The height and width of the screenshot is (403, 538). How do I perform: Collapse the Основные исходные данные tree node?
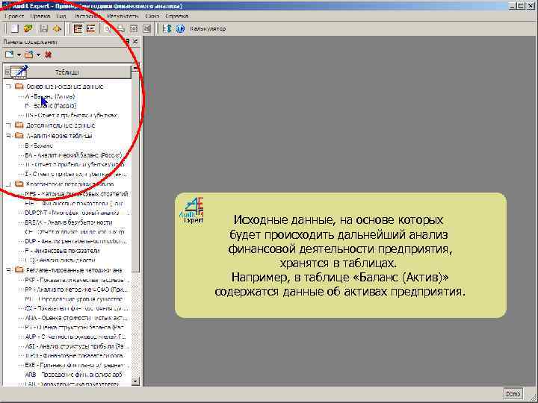click(x=8, y=87)
